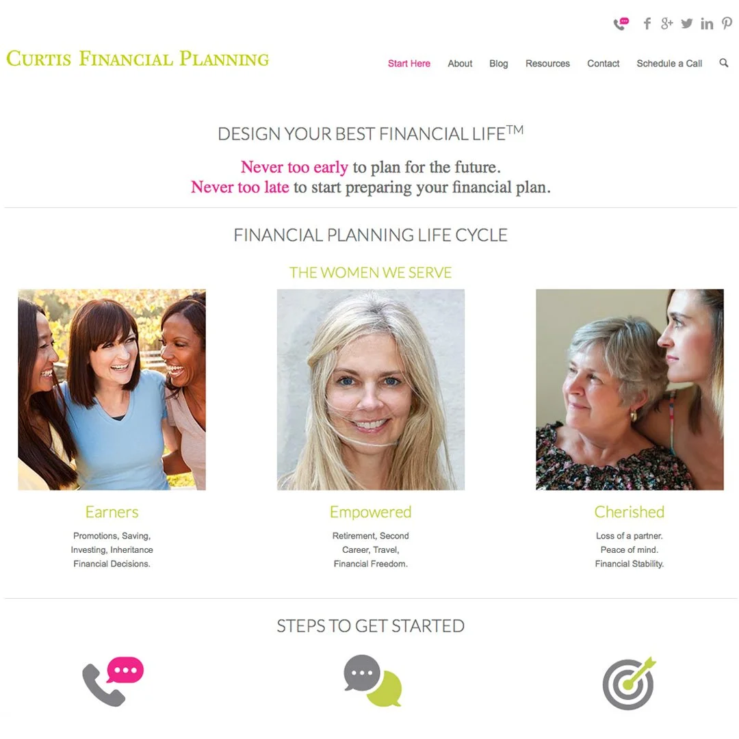Image resolution: width=739 pixels, height=739 pixels.
Task: Click the gray and green chat bubbles icon
Action: click(x=373, y=680)
